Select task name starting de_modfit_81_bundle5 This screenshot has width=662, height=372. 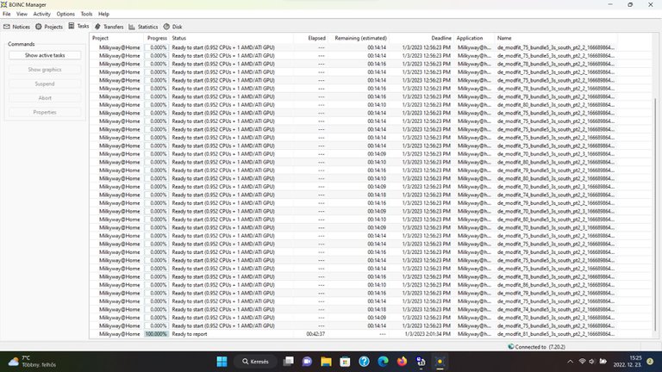click(x=556, y=334)
